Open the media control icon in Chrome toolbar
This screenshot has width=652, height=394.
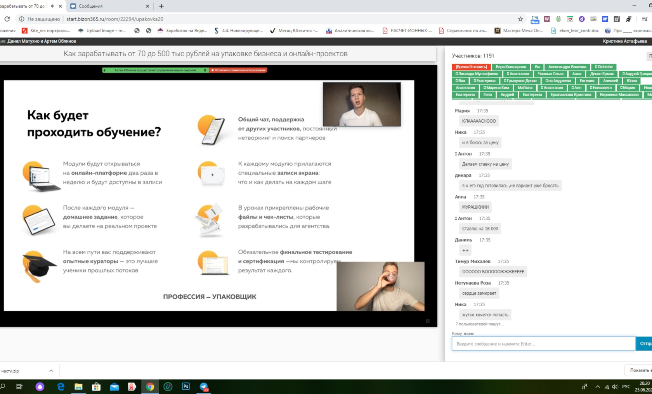[645, 19]
